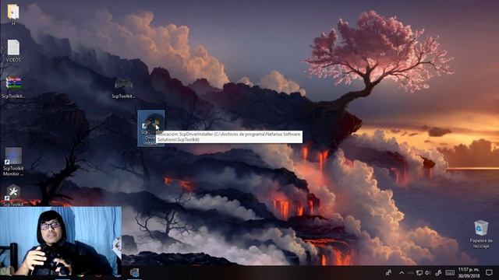Open the People icon in the taskbar
This screenshot has width=499, height=280.
click(x=388, y=273)
